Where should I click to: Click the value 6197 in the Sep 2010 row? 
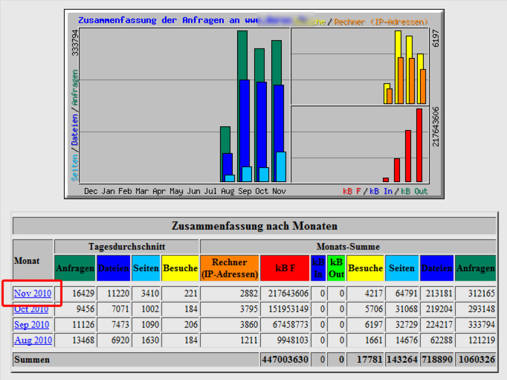(x=374, y=325)
